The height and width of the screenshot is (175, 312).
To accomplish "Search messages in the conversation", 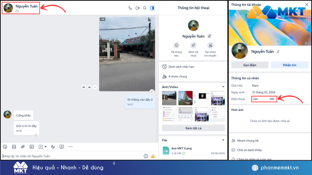I will tap(145, 8).
